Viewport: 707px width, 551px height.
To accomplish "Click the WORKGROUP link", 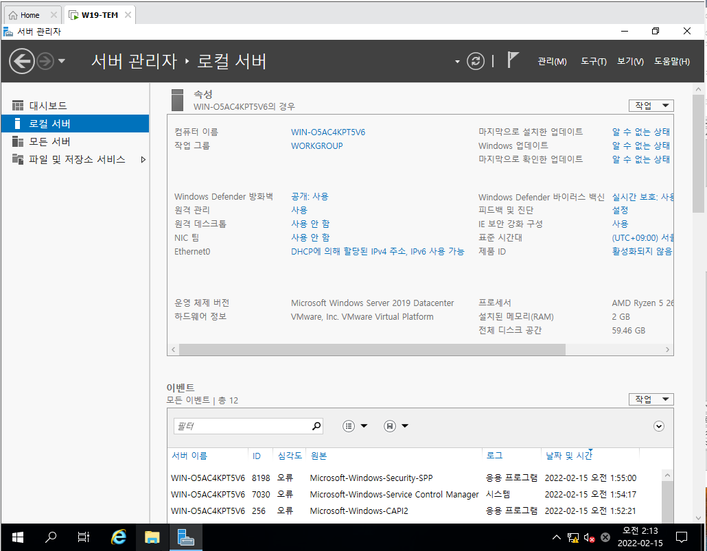I will 316,145.
